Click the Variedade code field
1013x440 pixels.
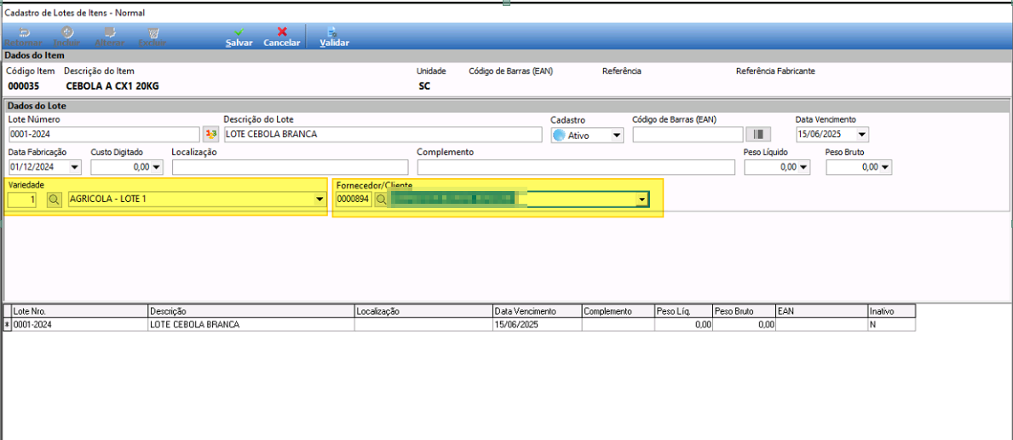23,200
